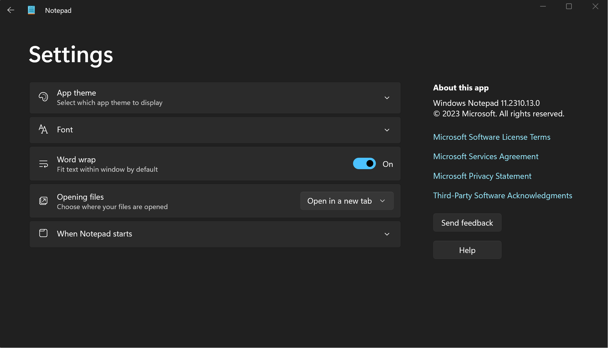Click the Word wrap 'On' status label
Image resolution: width=608 pixels, height=348 pixels.
pos(388,164)
